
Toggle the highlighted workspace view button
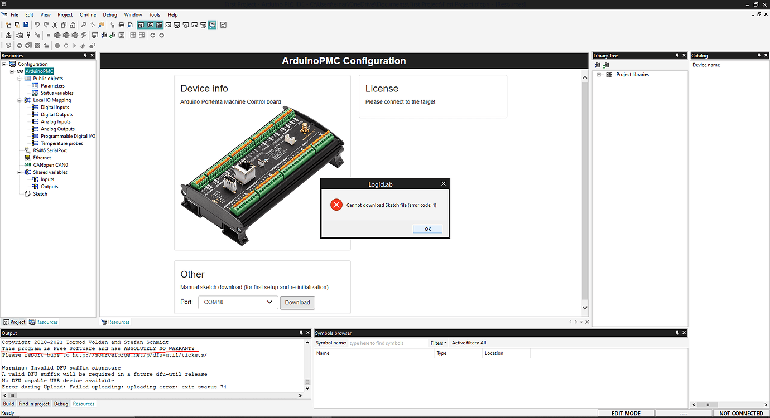(x=211, y=25)
